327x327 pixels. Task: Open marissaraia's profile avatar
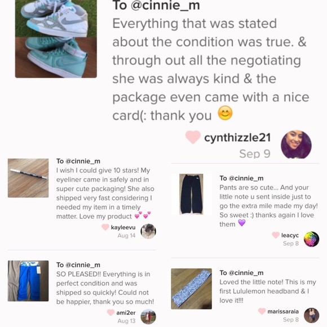click(x=311, y=315)
